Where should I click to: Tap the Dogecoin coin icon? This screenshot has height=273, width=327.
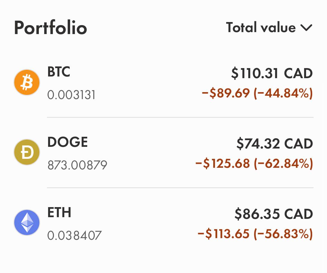click(x=27, y=152)
